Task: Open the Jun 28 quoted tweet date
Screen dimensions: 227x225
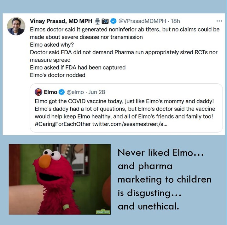Action: [x=97, y=92]
